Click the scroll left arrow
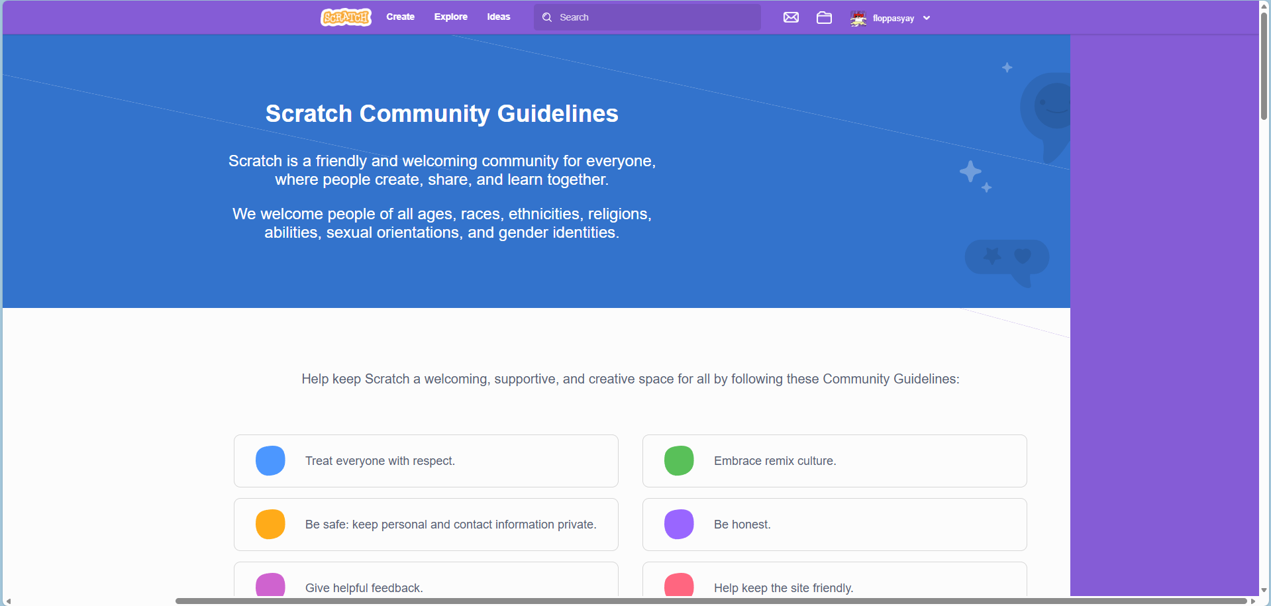This screenshot has height=606, width=1271. [x=8, y=601]
